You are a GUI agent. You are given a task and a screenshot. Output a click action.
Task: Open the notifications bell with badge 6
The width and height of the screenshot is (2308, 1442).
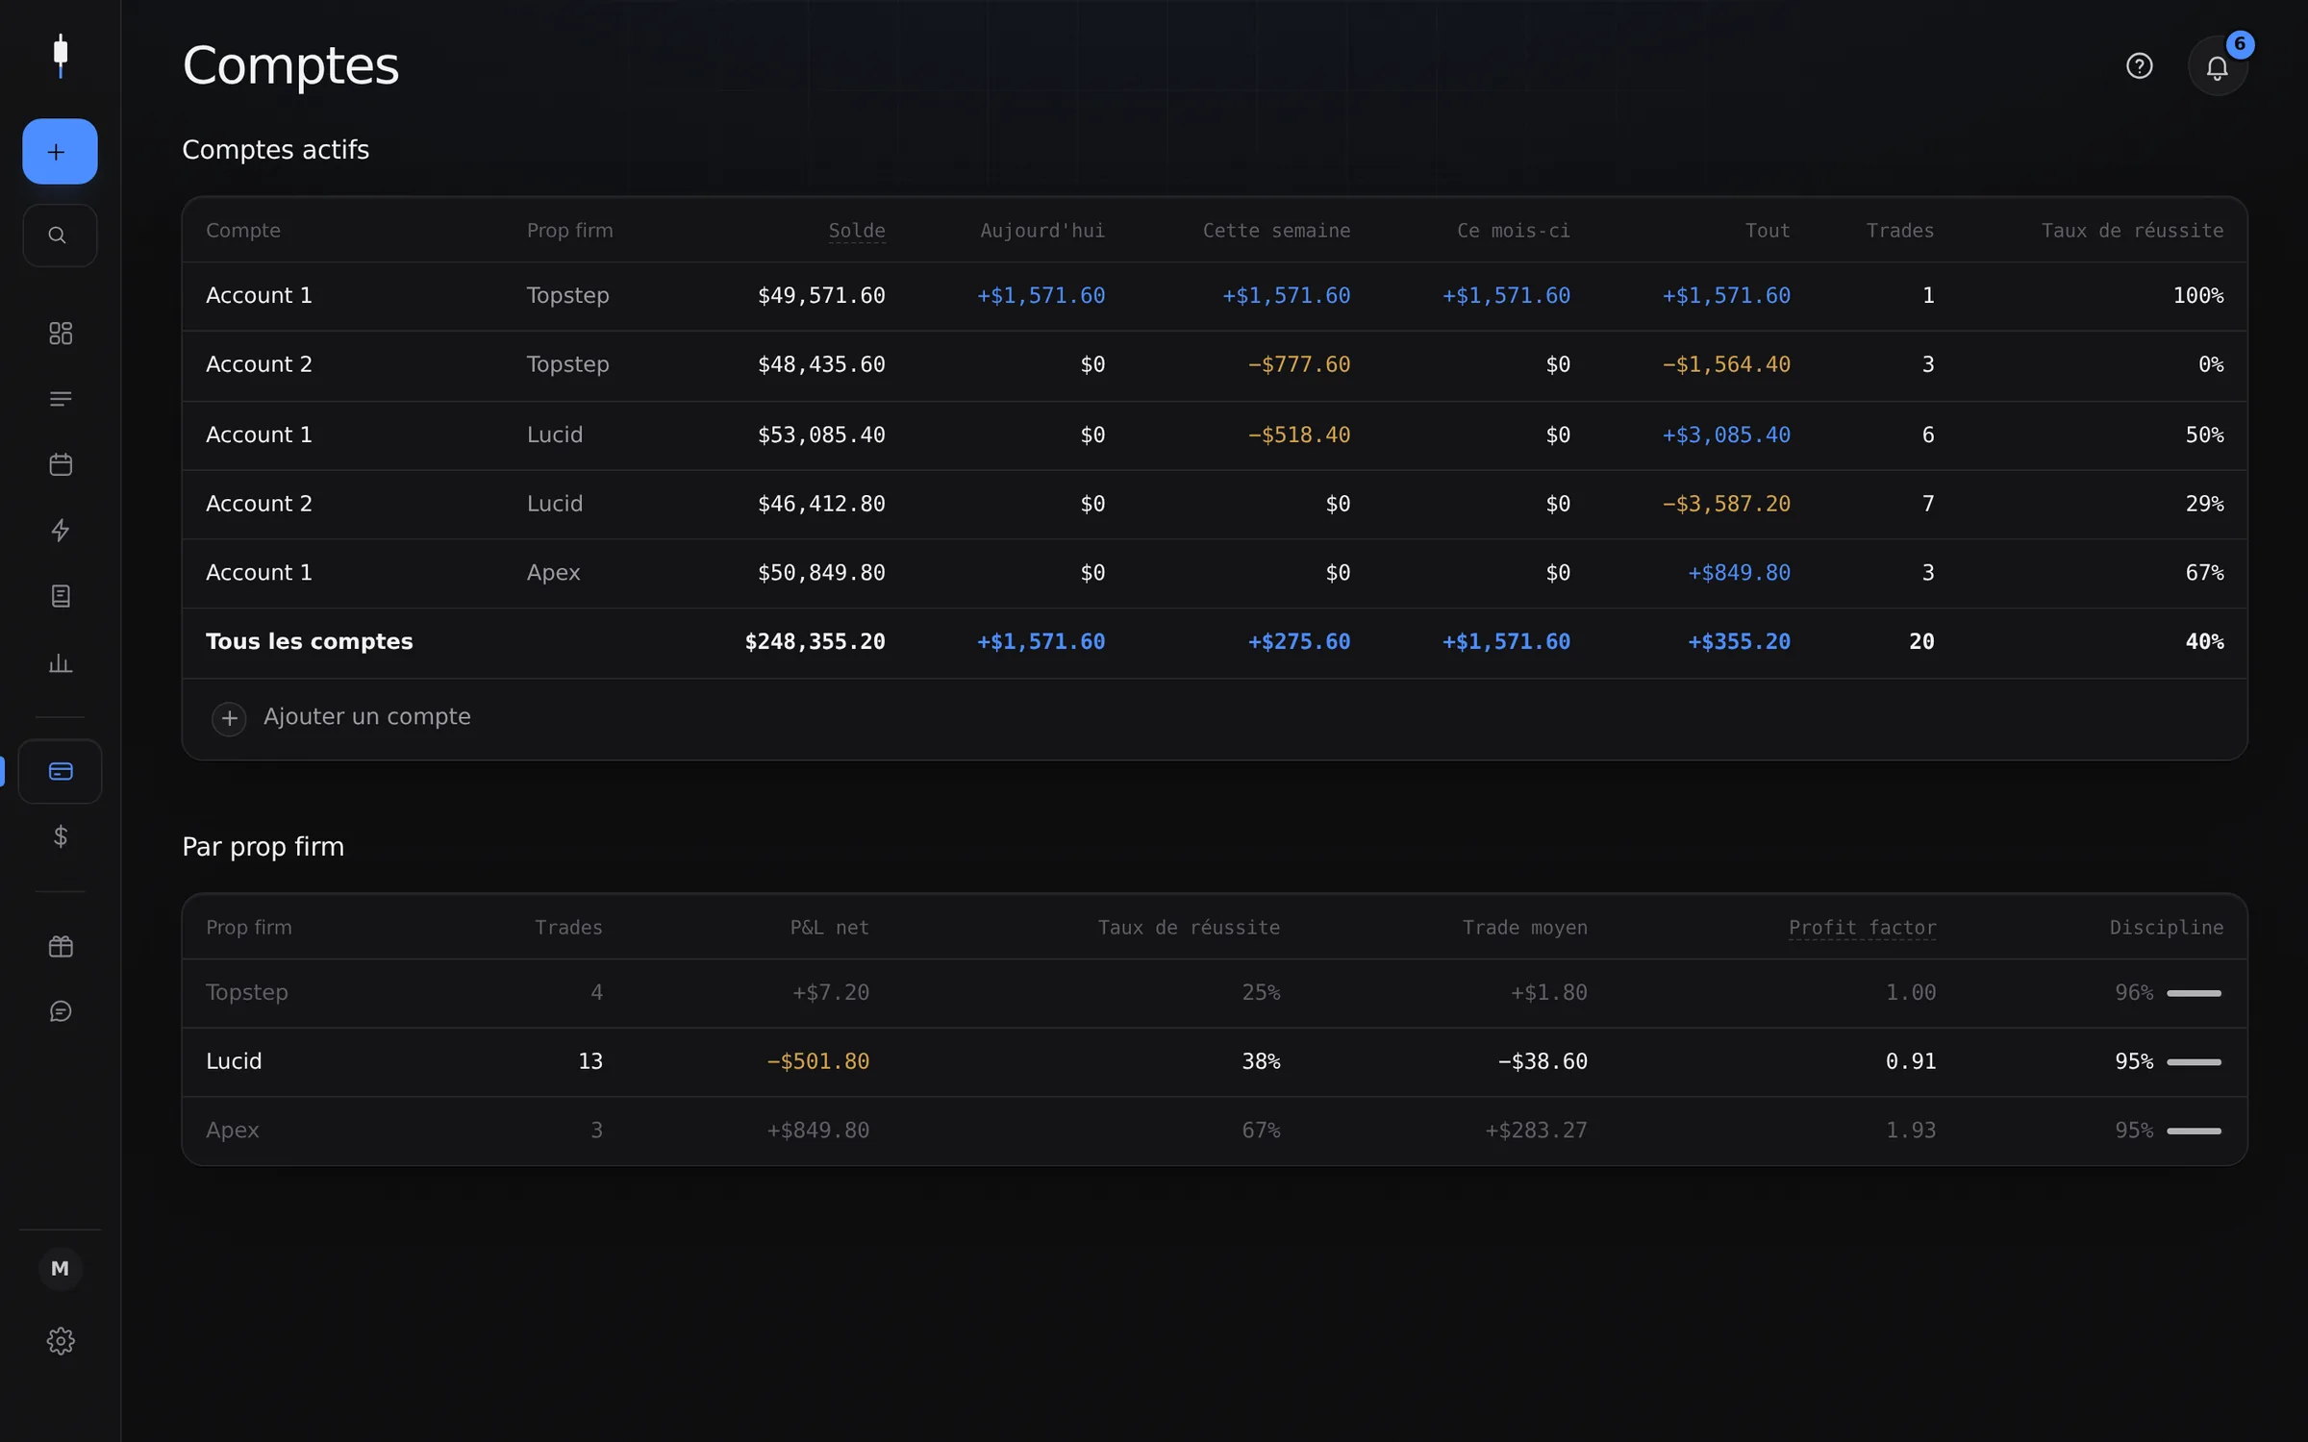[x=2218, y=66]
